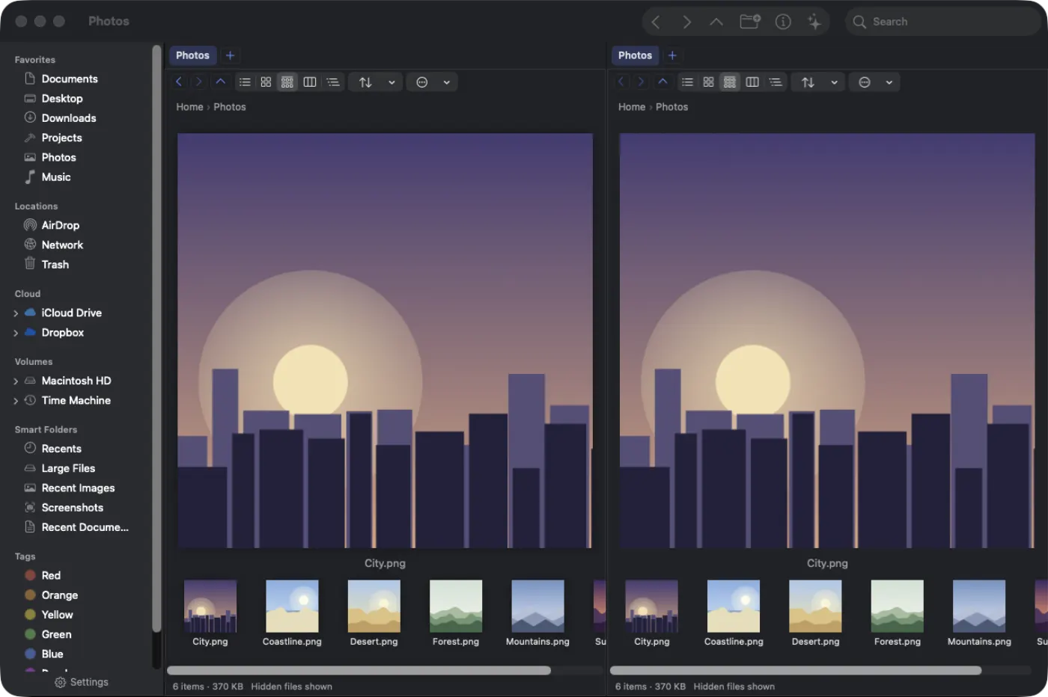Go up a folder via title bar
Image resolution: width=1048 pixels, height=697 pixels.
click(716, 22)
